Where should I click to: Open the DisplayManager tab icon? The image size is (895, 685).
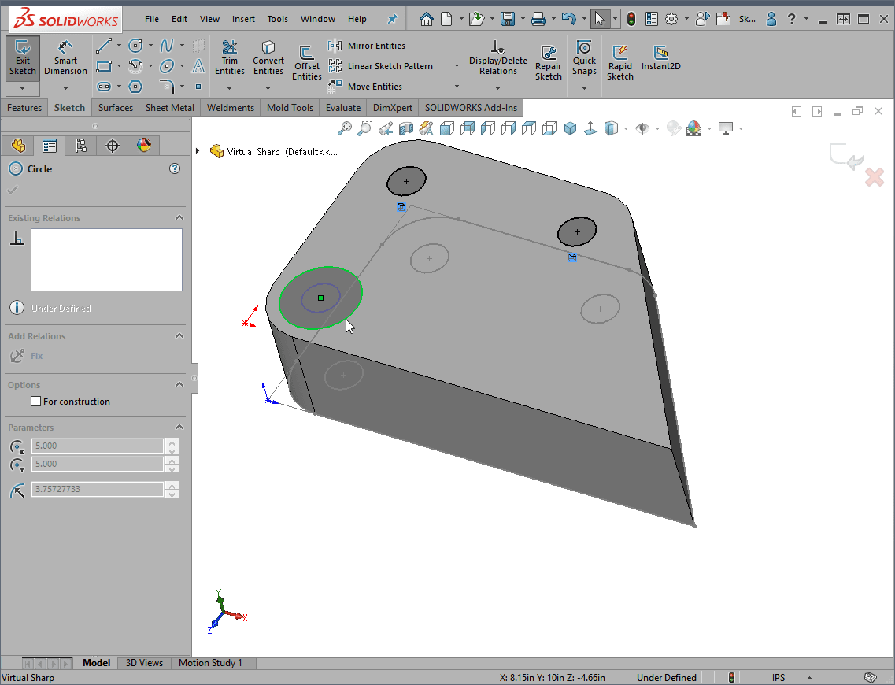tap(144, 146)
